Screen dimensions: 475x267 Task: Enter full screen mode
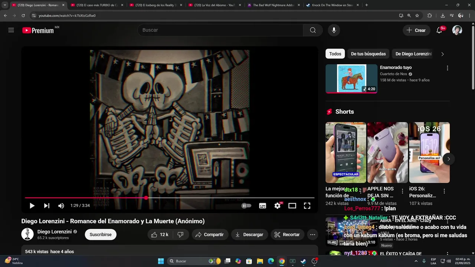[307, 206]
